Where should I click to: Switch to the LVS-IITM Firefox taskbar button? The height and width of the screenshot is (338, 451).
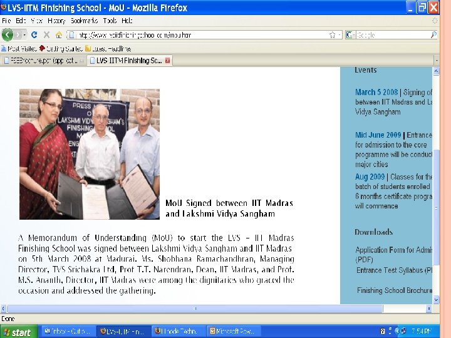coord(123,331)
